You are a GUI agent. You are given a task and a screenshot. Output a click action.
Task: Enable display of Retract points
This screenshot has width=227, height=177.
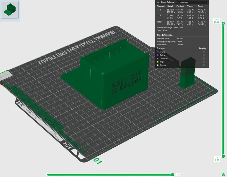point(204,55)
